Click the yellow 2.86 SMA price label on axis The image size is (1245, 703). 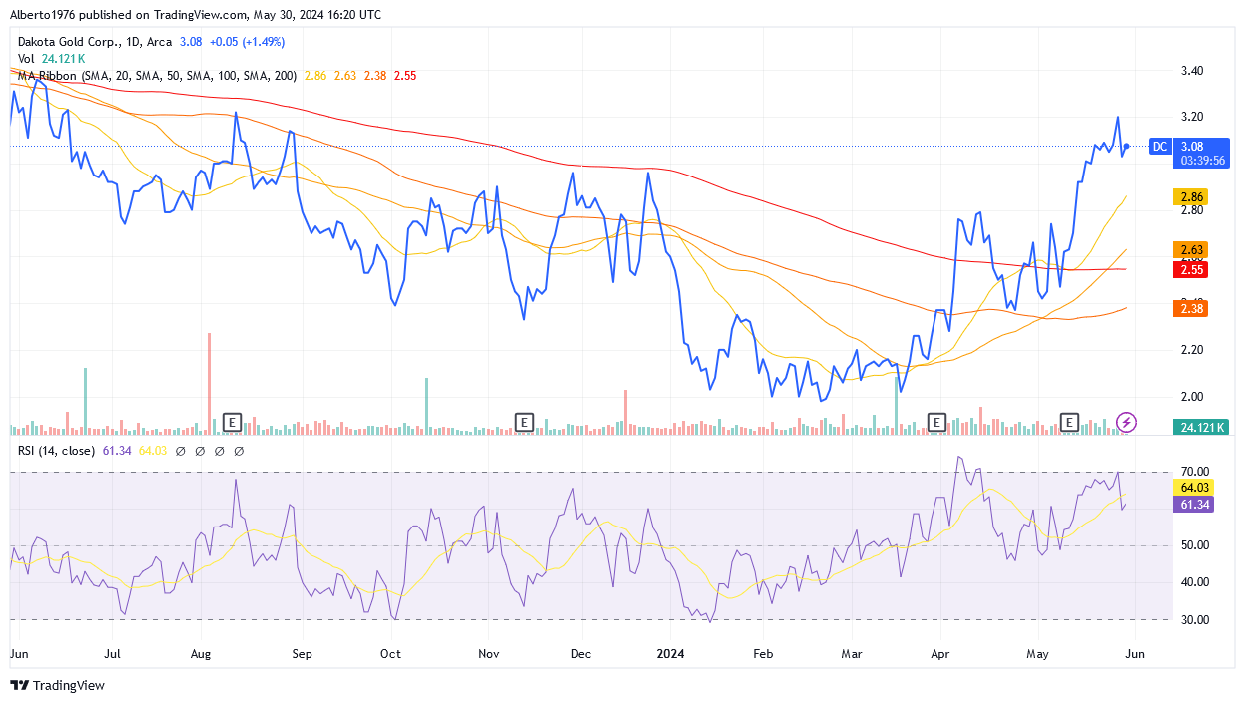[1193, 197]
